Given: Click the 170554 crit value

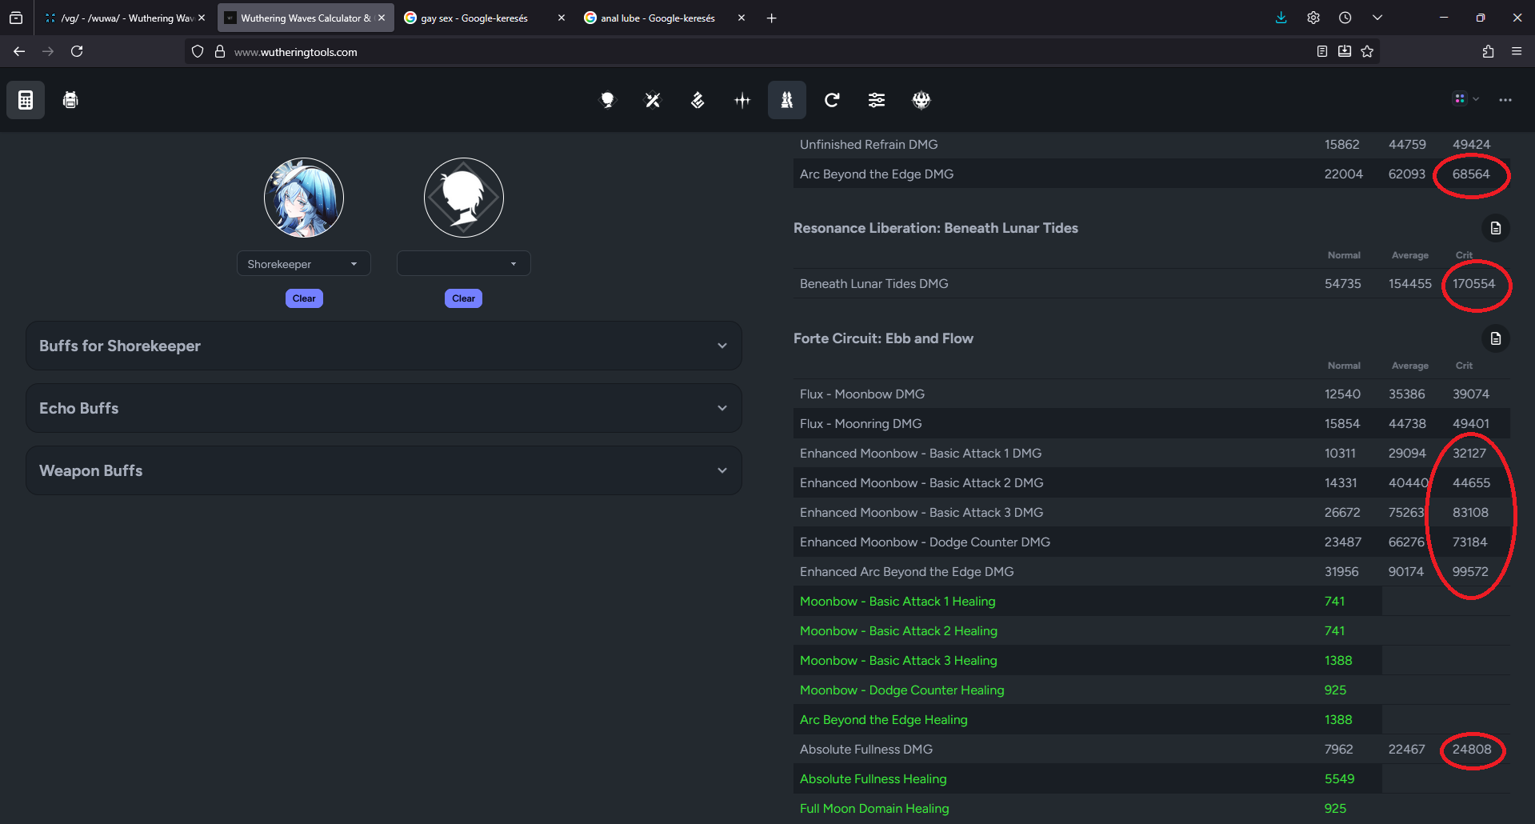Looking at the screenshot, I should pyautogui.click(x=1473, y=283).
